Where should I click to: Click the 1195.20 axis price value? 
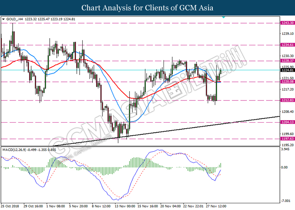(287, 145)
